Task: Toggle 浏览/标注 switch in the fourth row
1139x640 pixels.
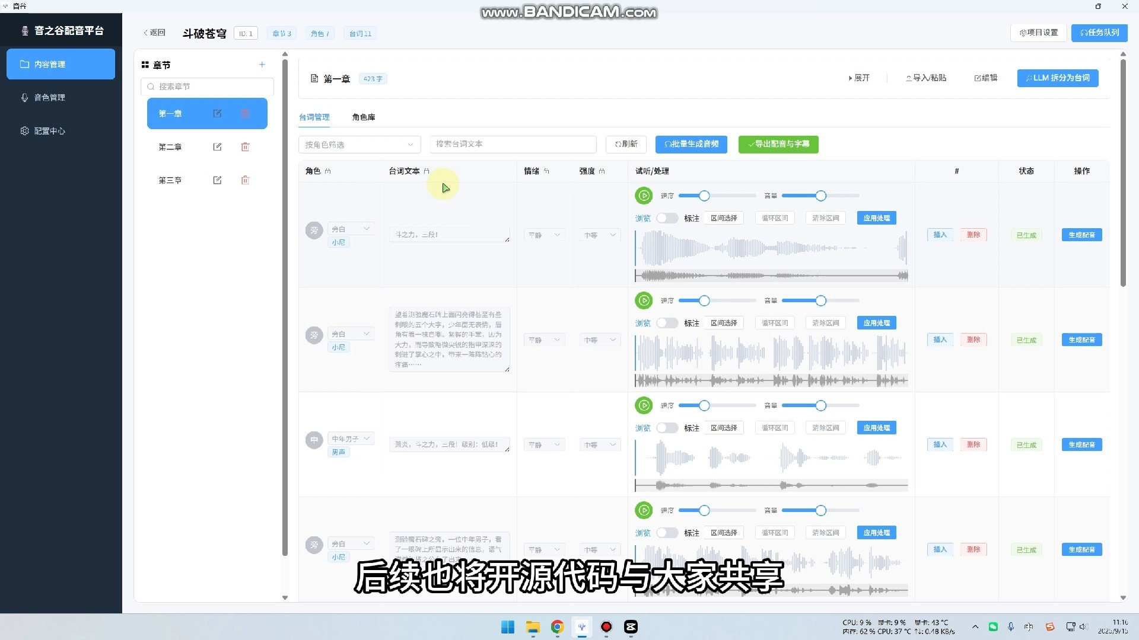Action: [x=667, y=533]
